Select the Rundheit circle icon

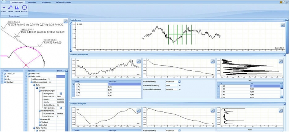[25, 8]
